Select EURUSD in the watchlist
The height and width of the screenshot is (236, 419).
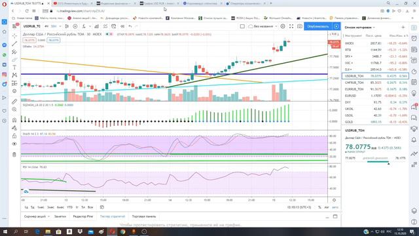click(x=375, y=96)
